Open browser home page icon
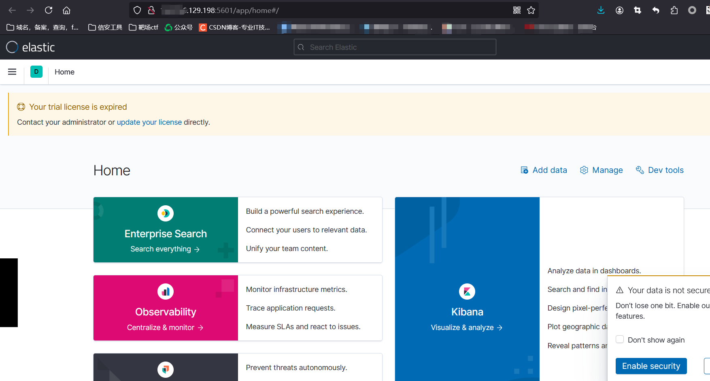Viewport: 710px width, 381px height. coord(66,10)
